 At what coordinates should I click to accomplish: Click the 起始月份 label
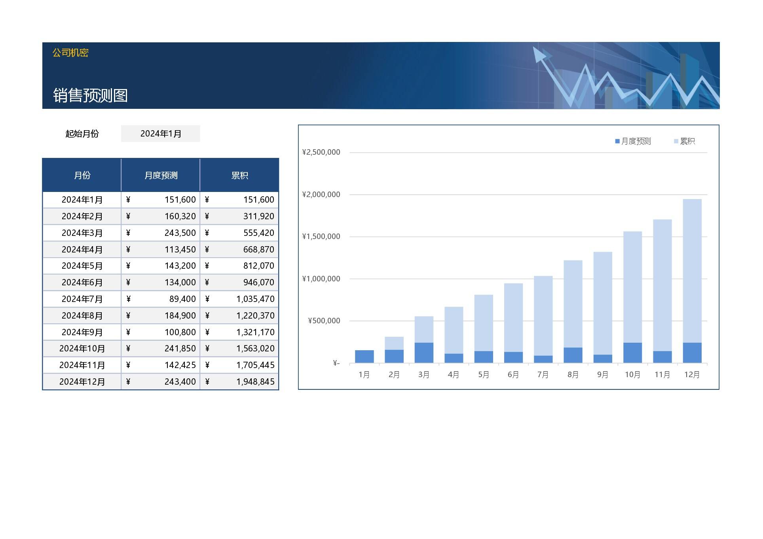(x=82, y=134)
